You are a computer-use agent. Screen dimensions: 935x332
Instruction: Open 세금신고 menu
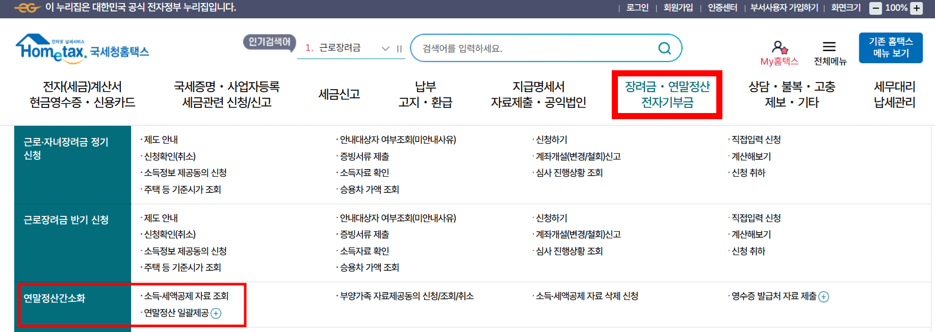(x=340, y=94)
